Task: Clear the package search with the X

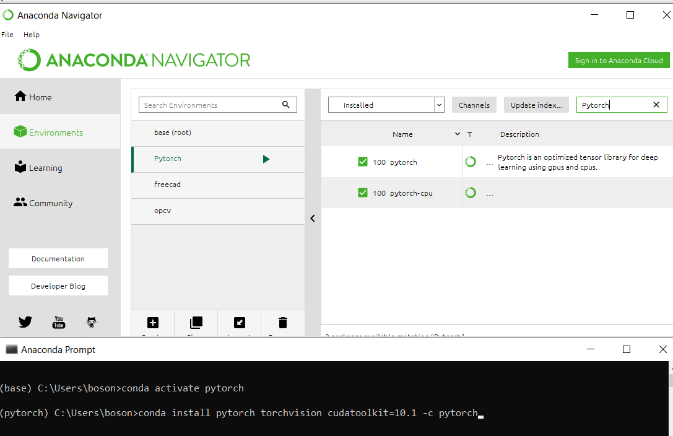Action: pos(656,105)
